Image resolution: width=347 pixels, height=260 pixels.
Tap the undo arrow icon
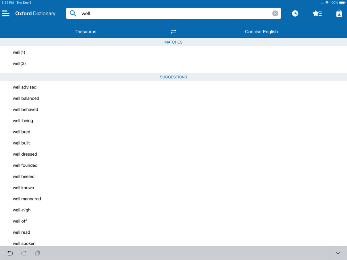(10, 253)
